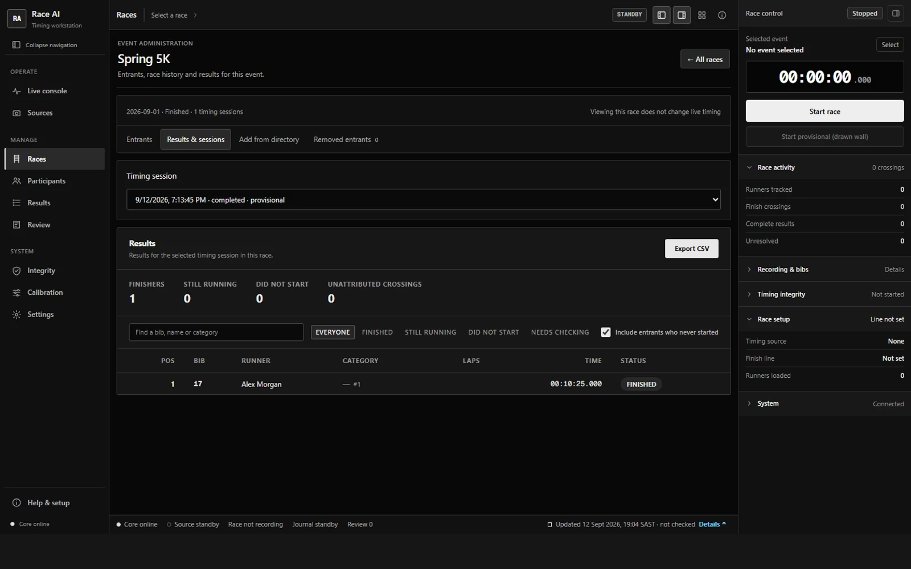Click time 00:10:25.000 in results row
This screenshot has width=911, height=569.
(576, 384)
